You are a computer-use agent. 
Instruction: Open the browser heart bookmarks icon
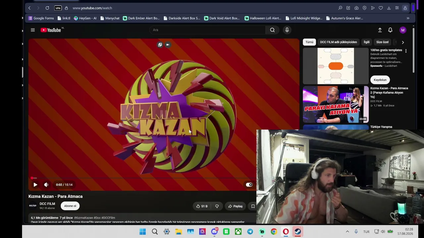(x=381, y=8)
